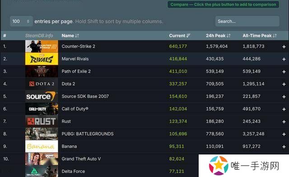Viewport: 289px width, 177px height.
Task: Click plus icon for PUBG: BATTLEGROUNDS
Action: [x=284, y=134]
